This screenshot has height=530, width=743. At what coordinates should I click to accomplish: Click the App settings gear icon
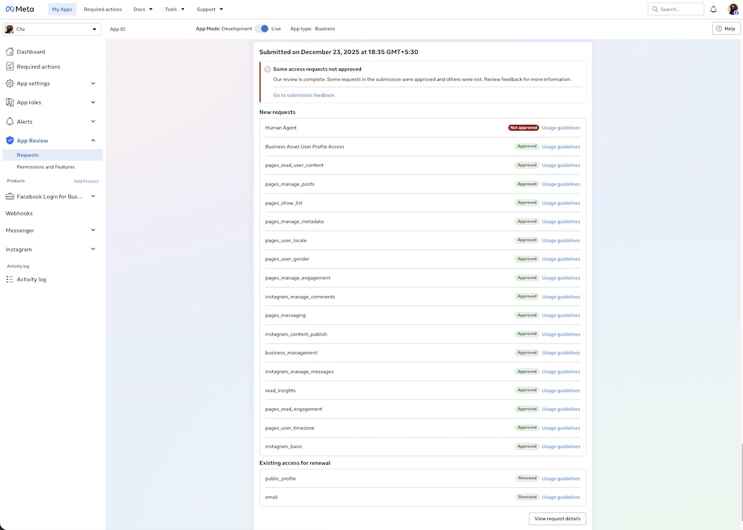click(10, 83)
